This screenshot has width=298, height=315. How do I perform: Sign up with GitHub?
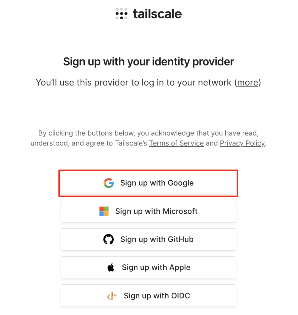[x=148, y=239]
